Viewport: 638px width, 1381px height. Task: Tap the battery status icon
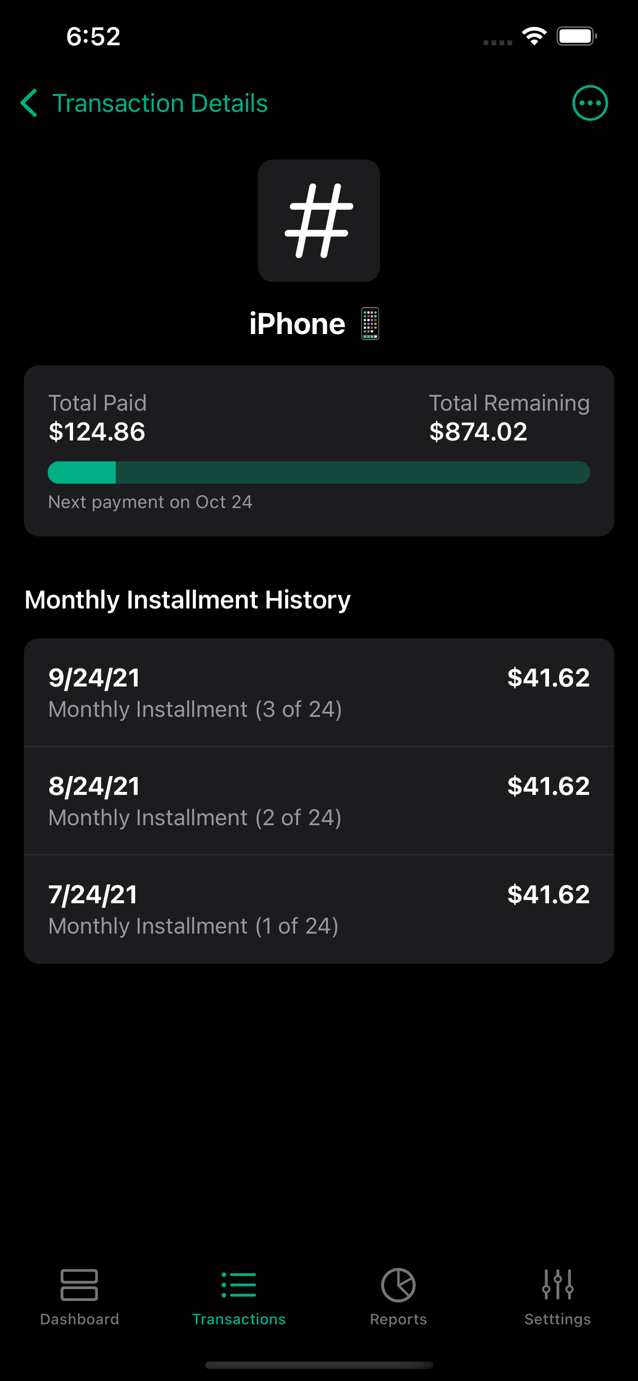point(576,36)
